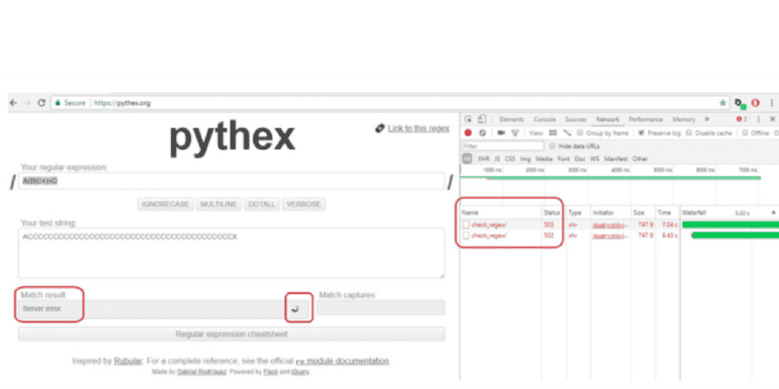Toggle the IGNORECASE flag button

165,204
